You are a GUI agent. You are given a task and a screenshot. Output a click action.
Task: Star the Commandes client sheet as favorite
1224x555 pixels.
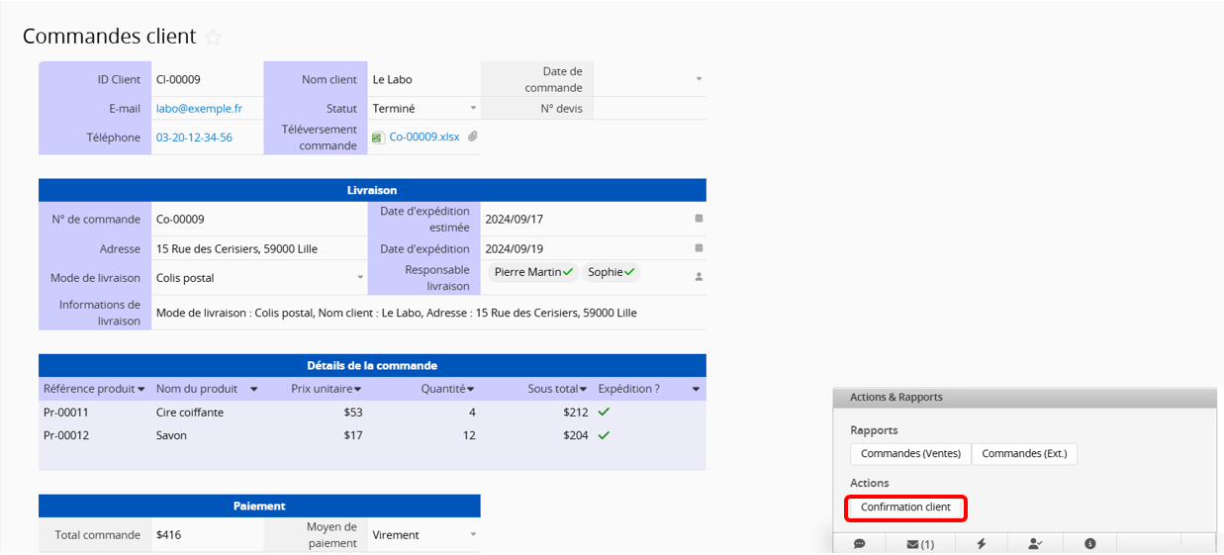(213, 38)
